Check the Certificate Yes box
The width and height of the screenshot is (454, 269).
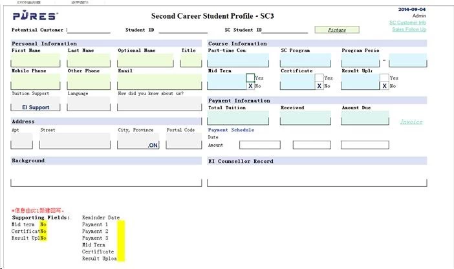tap(319, 78)
